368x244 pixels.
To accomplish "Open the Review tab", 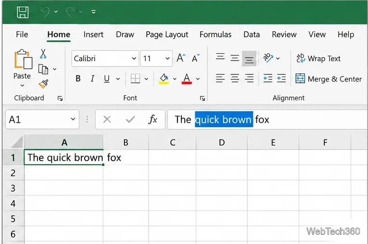I will [284, 35].
